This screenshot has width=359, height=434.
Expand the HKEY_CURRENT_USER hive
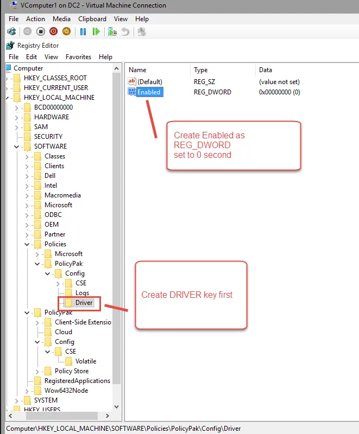[7, 88]
